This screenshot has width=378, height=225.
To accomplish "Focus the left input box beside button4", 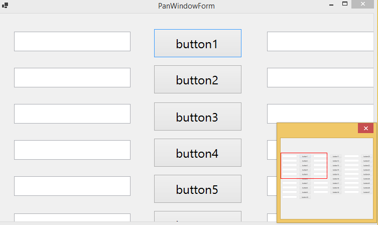I will [72, 150].
